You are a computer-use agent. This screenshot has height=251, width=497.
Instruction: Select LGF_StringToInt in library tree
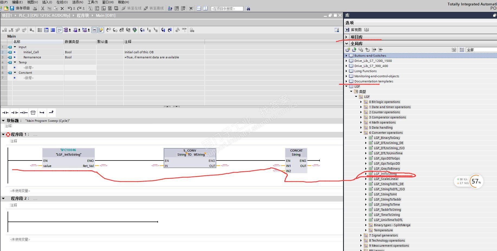385,194
